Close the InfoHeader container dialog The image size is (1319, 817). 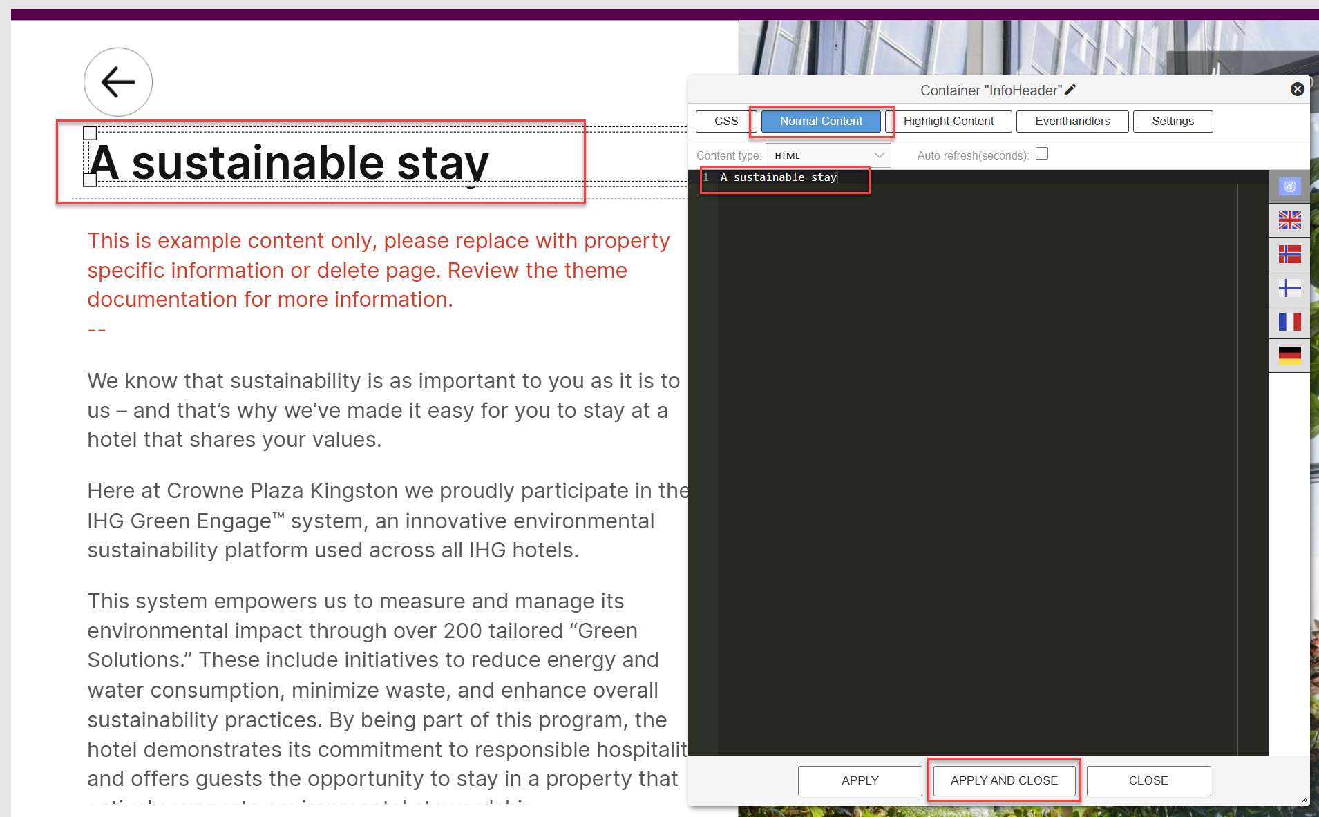pos(1297,89)
